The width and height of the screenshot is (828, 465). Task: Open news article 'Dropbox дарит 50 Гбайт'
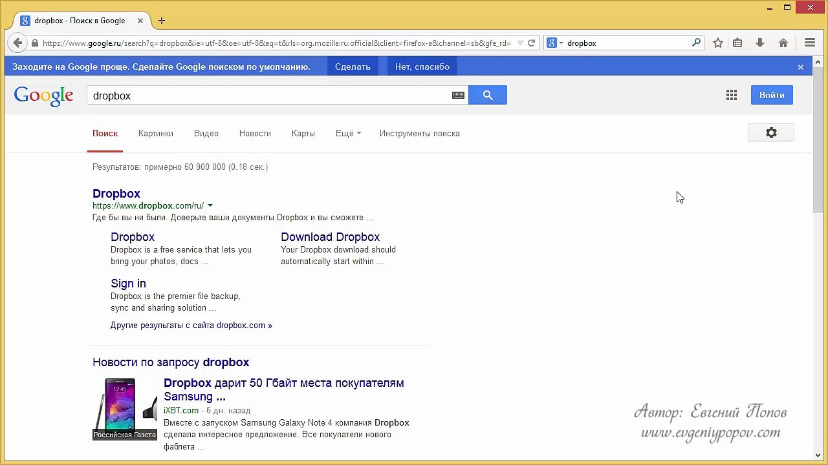284,389
